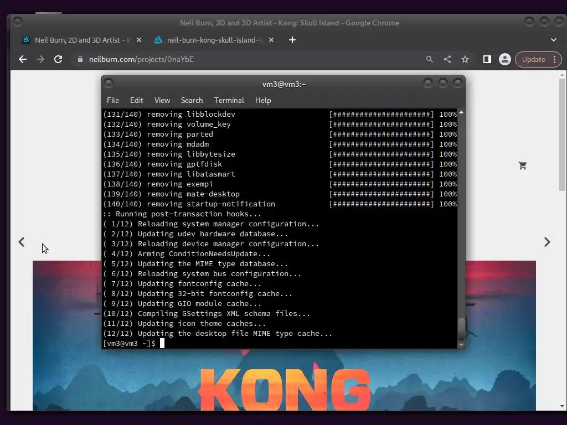
Task: Open the terminal Search menu
Action: tap(192, 101)
